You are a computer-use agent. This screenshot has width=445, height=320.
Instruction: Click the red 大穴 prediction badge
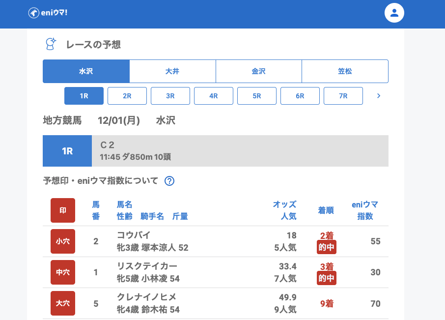(63, 303)
